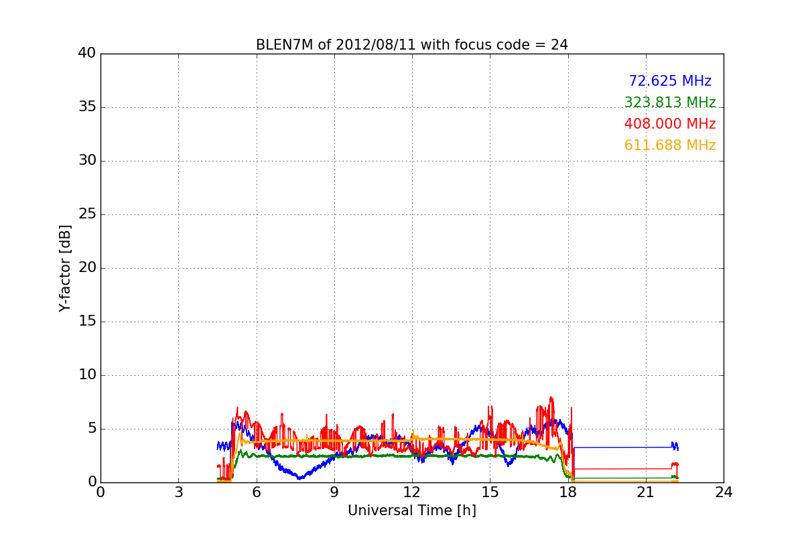Click the x-axis tick label 3
The height and width of the screenshot is (536, 804).
(x=178, y=492)
